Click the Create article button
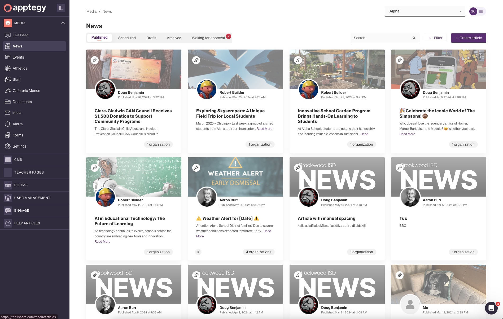 [x=469, y=38]
